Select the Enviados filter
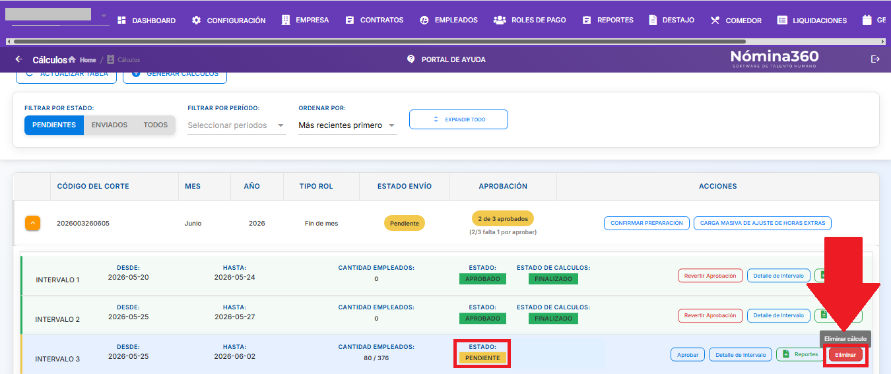 coord(110,125)
